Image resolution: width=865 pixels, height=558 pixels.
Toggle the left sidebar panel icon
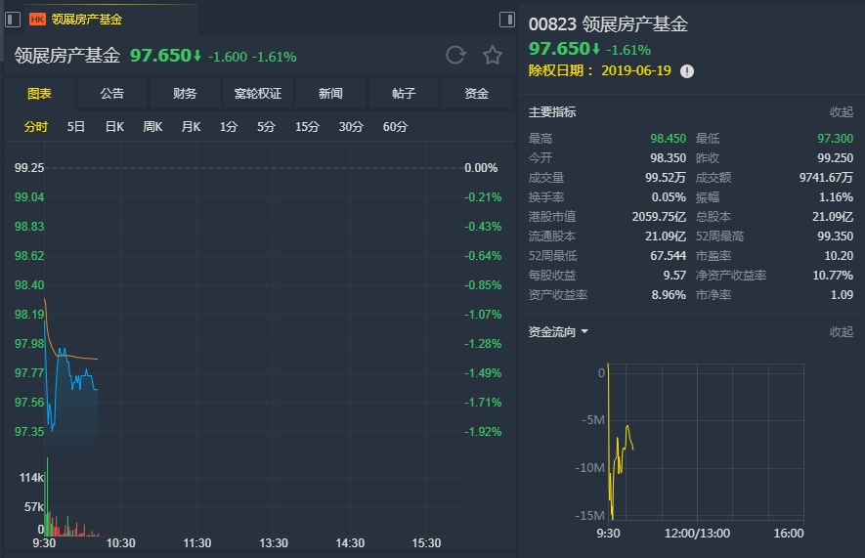point(13,20)
